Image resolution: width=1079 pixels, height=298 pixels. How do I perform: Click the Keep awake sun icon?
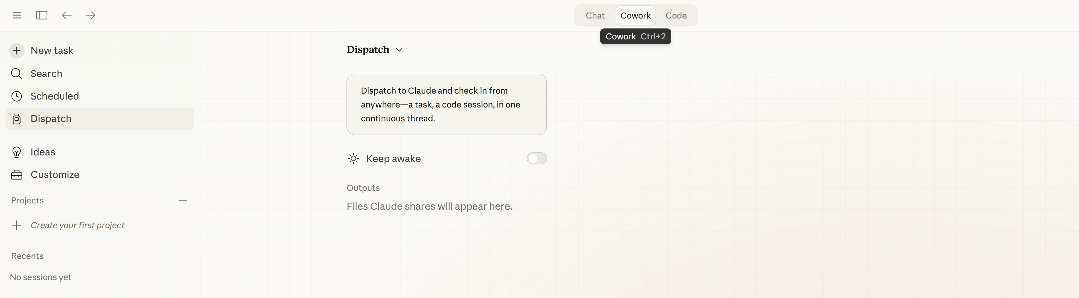[x=353, y=159]
